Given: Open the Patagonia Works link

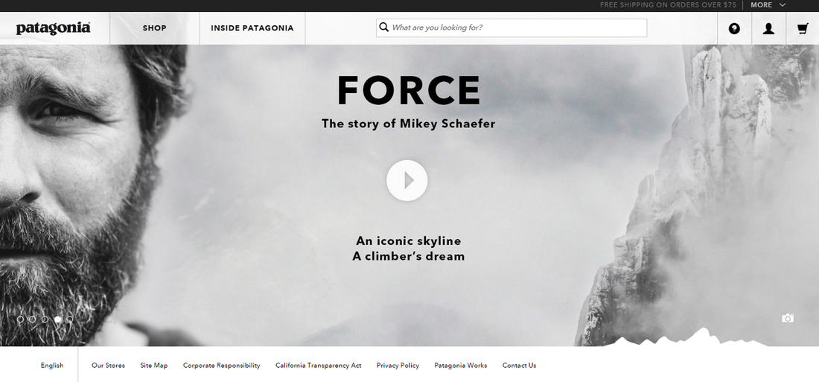Looking at the screenshot, I should 460,366.
